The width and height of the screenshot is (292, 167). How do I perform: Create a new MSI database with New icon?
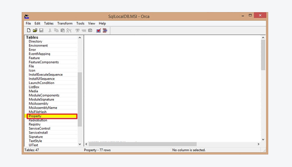(x=29, y=30)
